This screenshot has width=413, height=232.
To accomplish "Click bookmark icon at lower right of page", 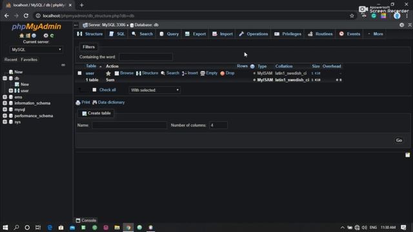I will (407, 155).
